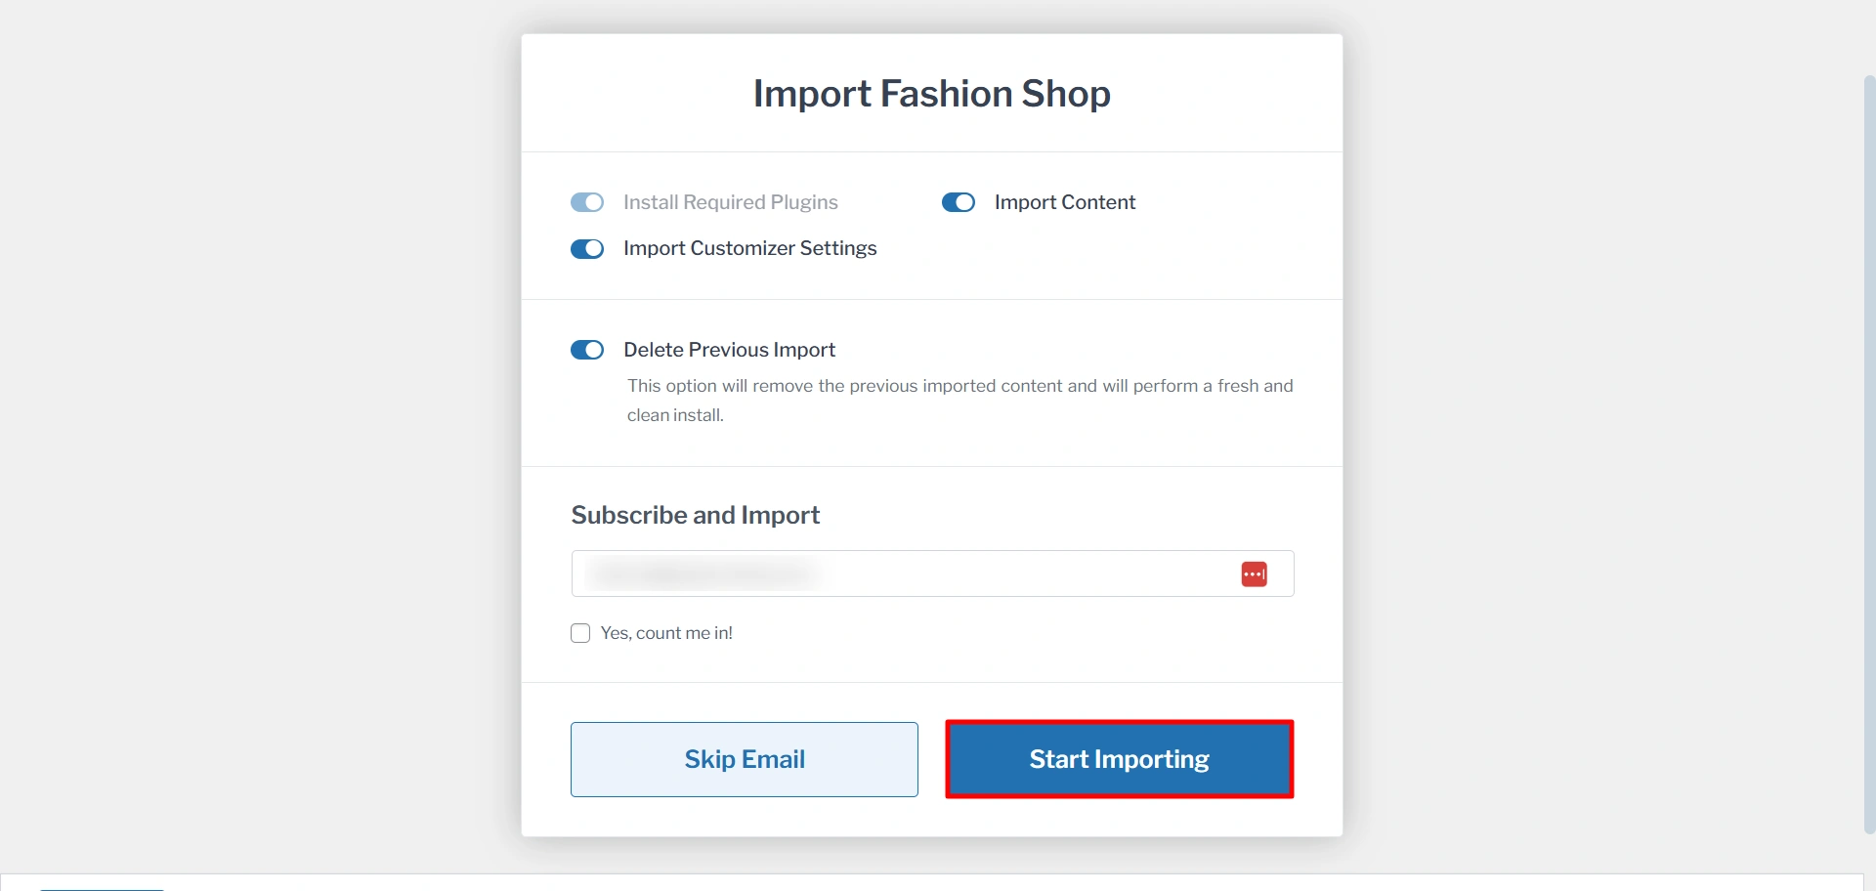Focus the subscribe email input field

[x=933, y=573]
